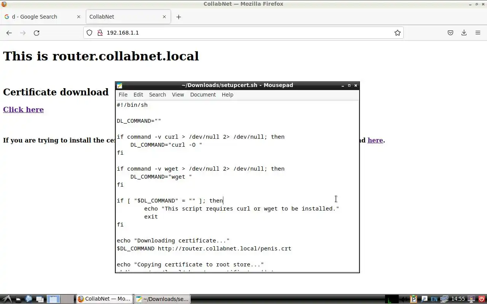Click the Firefox forward arrow
487x304 pixels.
[x=23, y=33]
